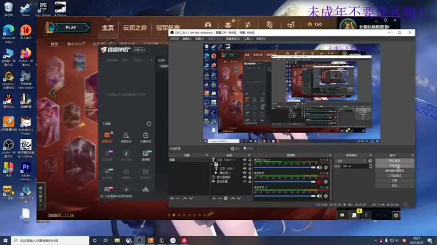The width and height of the screenshot is (437, 245).
Task: Toggle lock on 显示器捕获 source
Action: 250,177
